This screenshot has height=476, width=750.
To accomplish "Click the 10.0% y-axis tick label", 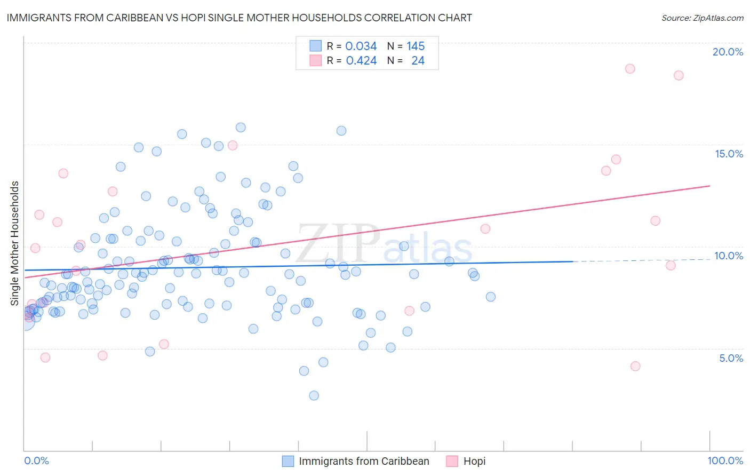I will (x=729, y=256).
